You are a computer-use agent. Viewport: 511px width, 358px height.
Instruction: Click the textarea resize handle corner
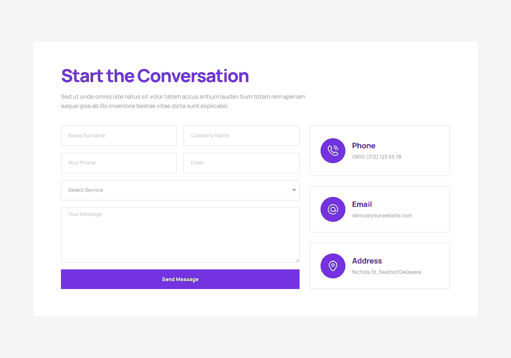[x=298, y=260]
